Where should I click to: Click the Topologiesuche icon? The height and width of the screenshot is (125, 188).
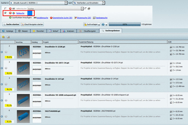pos(94,18)
